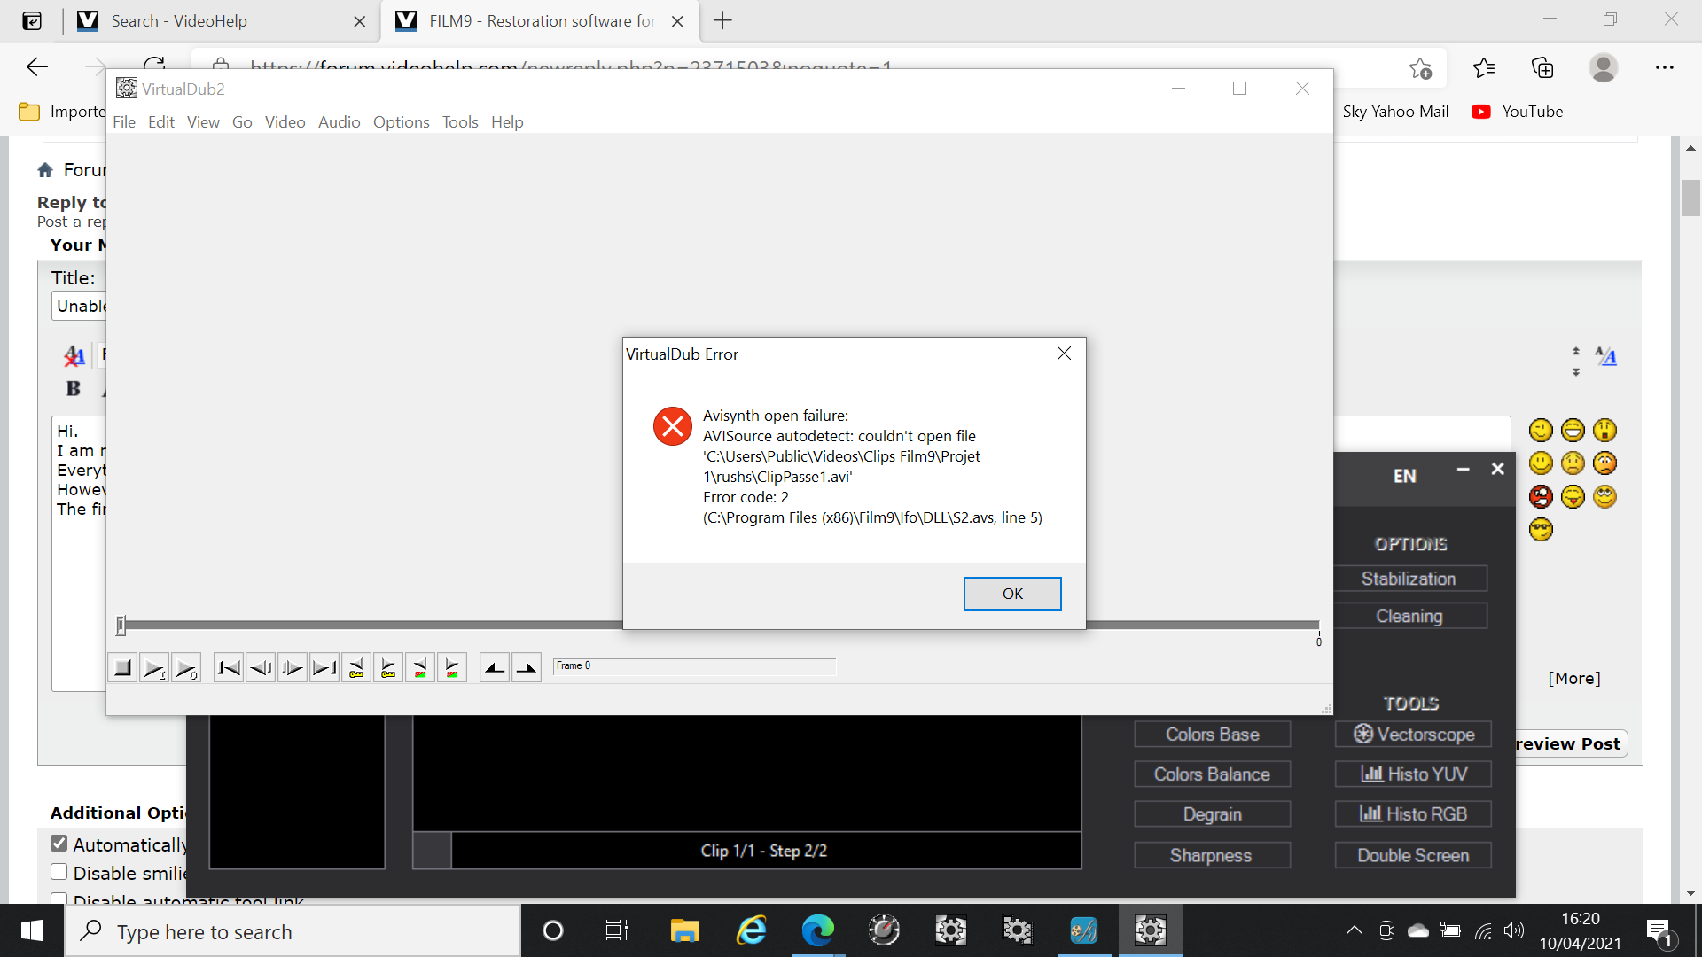Click Stabilization option in Film9

point(1409,579)
